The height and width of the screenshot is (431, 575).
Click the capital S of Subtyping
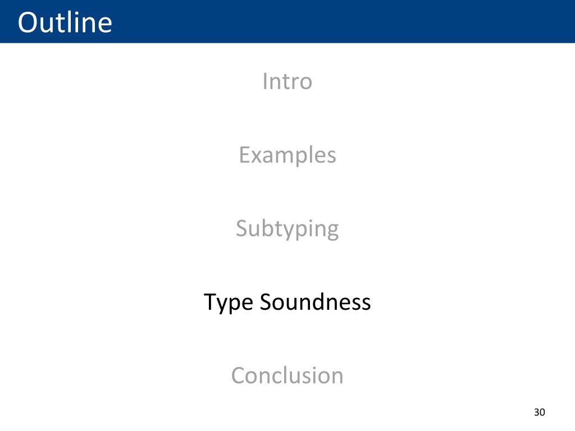tap(241, 228)
